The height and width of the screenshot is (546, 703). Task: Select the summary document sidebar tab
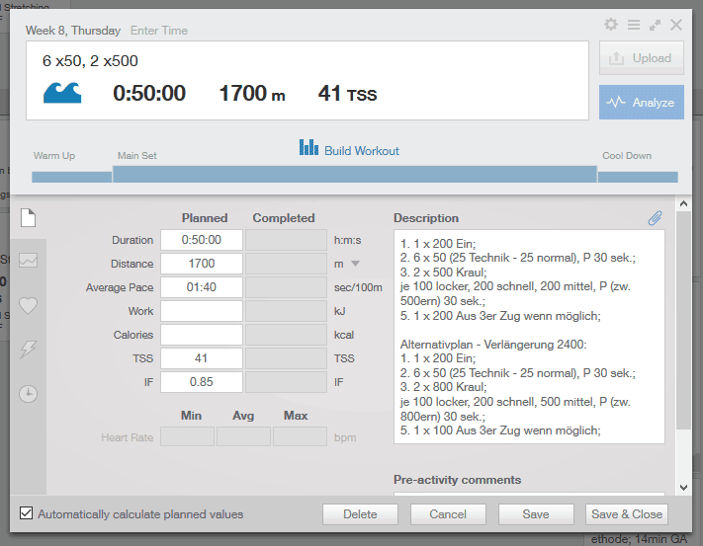click(x=29, y=217)
